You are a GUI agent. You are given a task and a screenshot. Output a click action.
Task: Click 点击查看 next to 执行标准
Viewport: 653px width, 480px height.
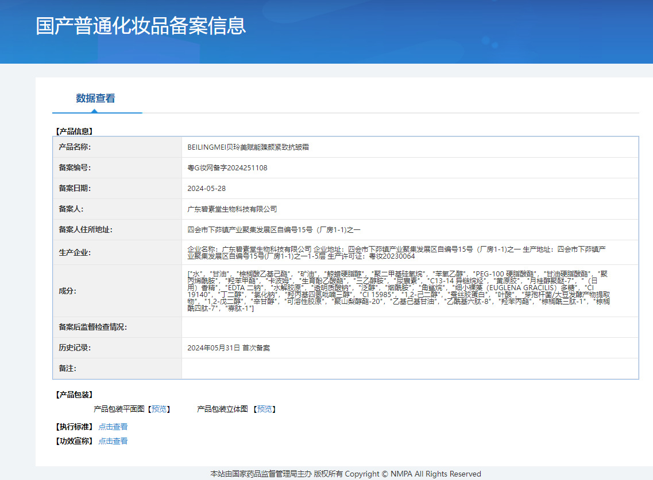113,427
